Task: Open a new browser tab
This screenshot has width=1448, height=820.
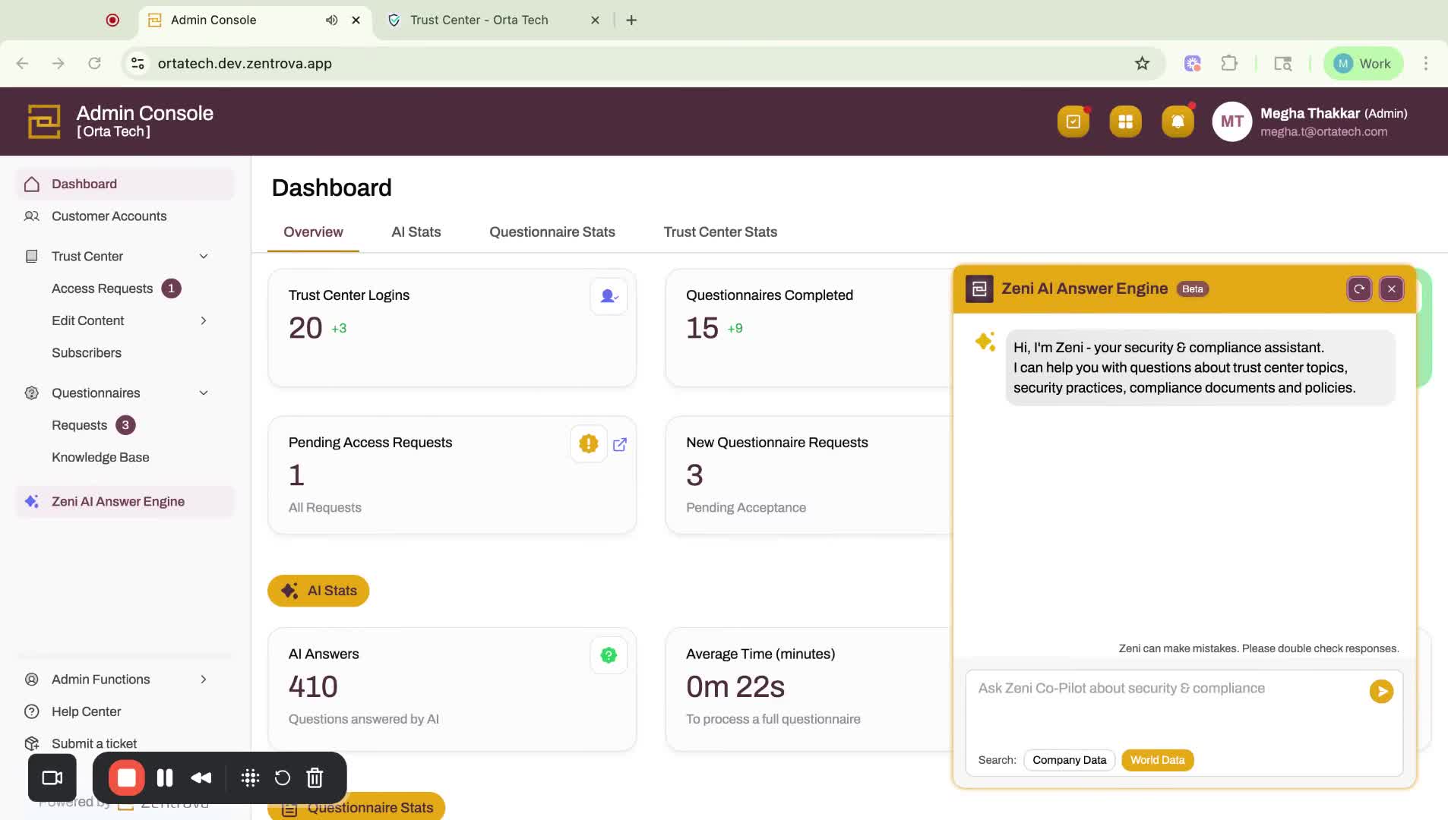Action: [x=631, y=20]
